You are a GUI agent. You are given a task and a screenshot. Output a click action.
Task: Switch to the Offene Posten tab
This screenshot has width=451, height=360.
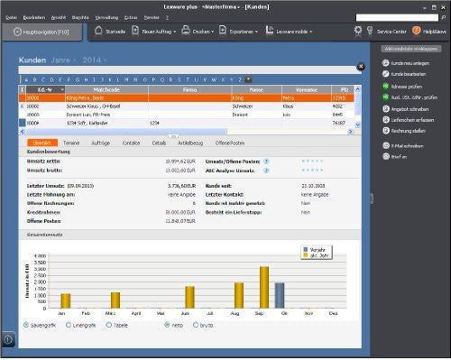pos(230,143)
